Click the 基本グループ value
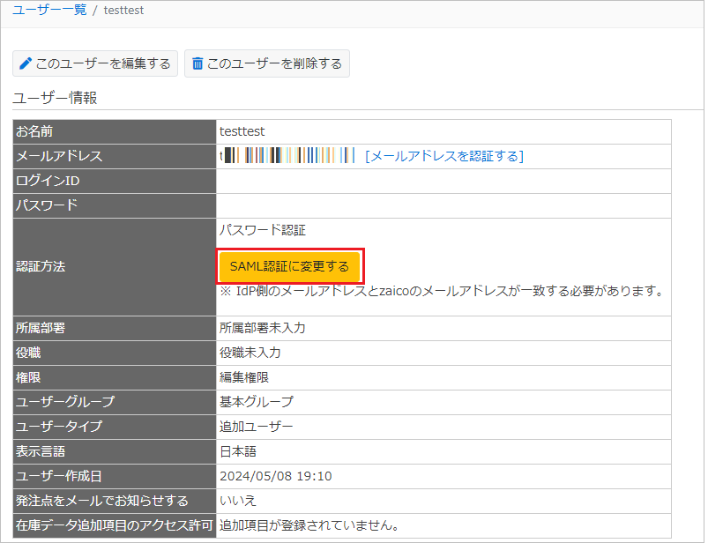This screenshot has height=543, width=708. (257, 402)
